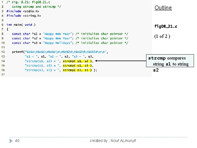The width and height of the screenshot is (197, 148).
Task: Click the const char *s2 declaration
Action: 43,38
